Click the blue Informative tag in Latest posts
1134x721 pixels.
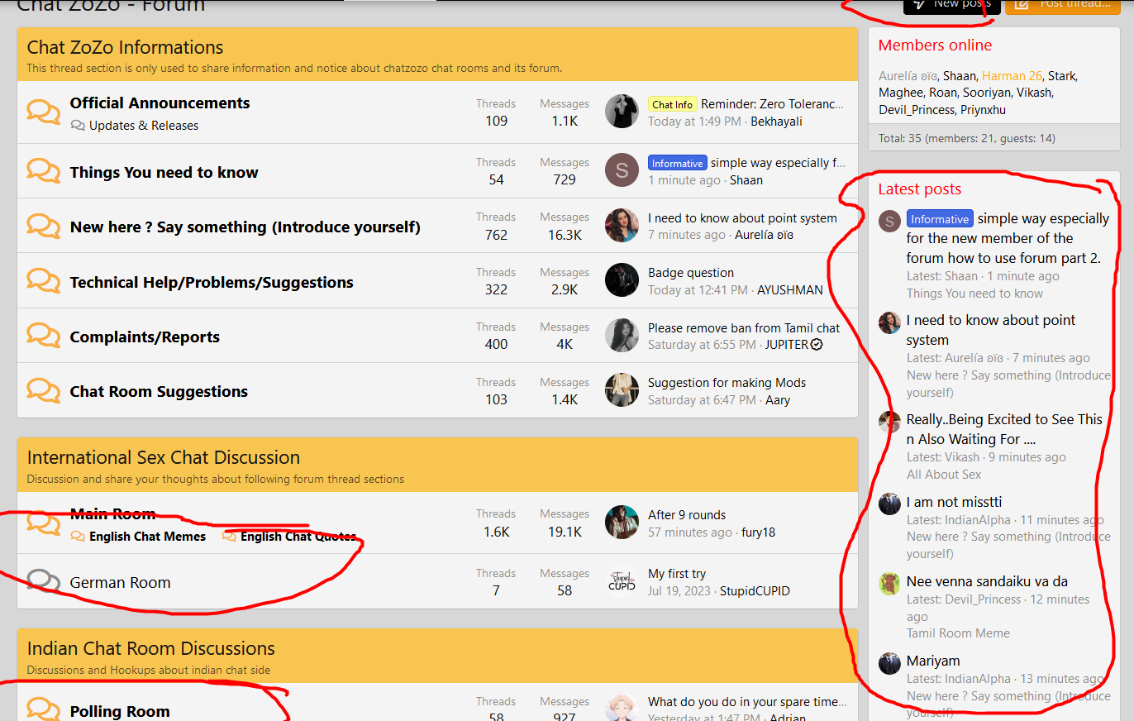click(x=939, y=219)
